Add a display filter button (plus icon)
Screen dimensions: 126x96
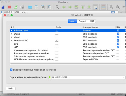click(121, 12)
